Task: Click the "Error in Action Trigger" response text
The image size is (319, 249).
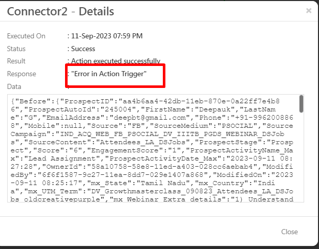Action: 109,74
